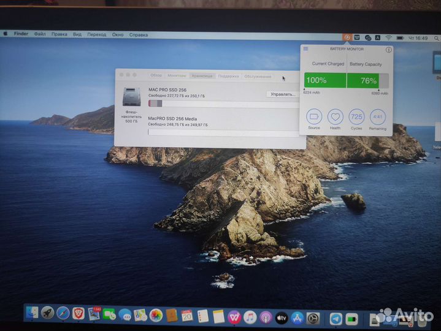Click Battery Monitor orange menu bar icon
The image size is (441, 331).
[347, 37]
